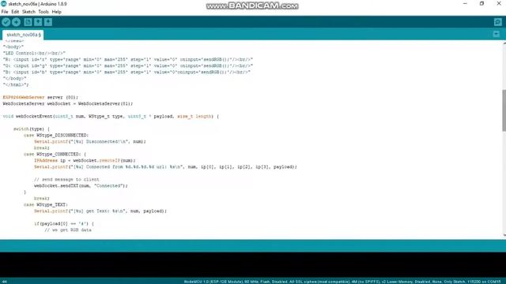Screen dimensions: 506x284
Task: Click the case WStype_TEXT line
Action: coord(46,205)
